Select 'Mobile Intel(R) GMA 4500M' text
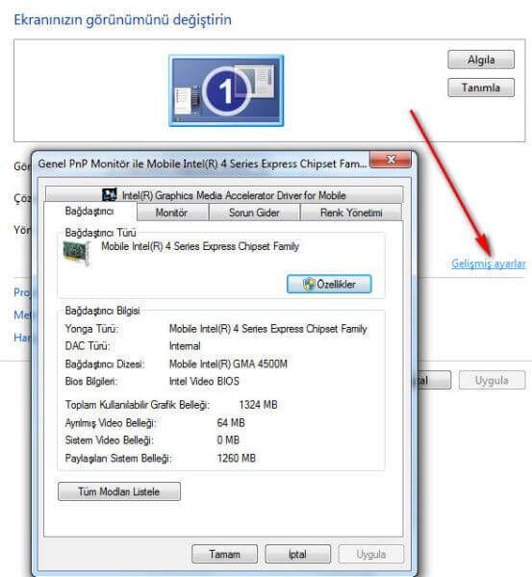532x577 pixels. tap(228, 364)
